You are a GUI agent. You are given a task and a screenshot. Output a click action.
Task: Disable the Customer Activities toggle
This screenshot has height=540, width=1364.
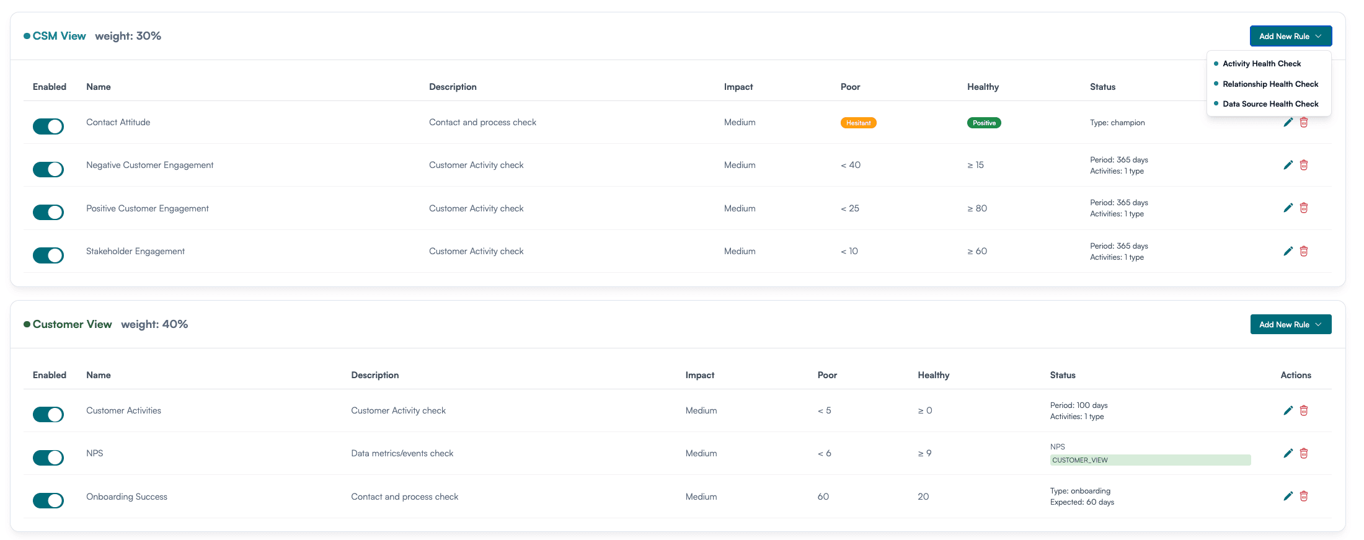pyautogui.click(x=48, y=414)
